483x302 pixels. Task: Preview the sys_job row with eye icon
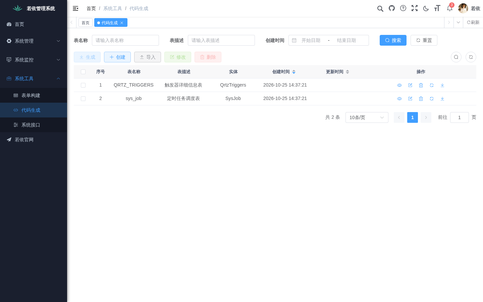399,99
